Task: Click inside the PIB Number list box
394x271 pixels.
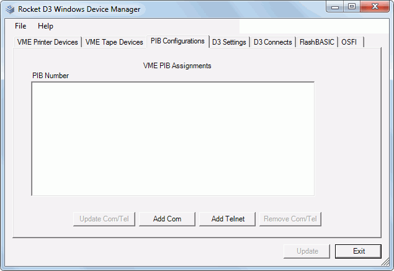Action: [173, 139]
